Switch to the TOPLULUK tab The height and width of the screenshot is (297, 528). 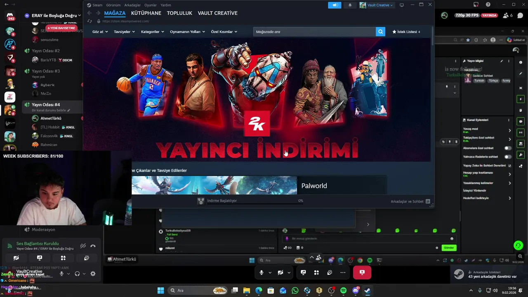[x=179, y=13]
